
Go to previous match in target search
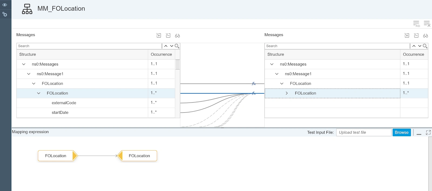414,46
